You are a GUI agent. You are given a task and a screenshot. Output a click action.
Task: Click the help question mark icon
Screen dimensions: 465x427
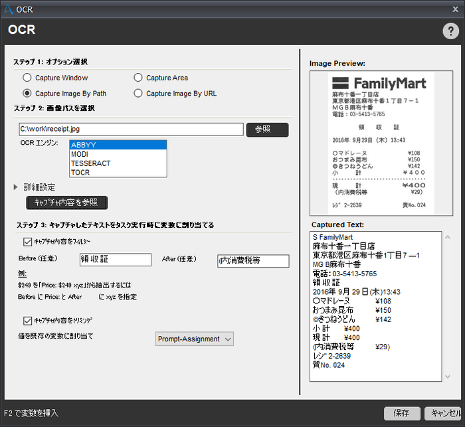click(448, 31)
